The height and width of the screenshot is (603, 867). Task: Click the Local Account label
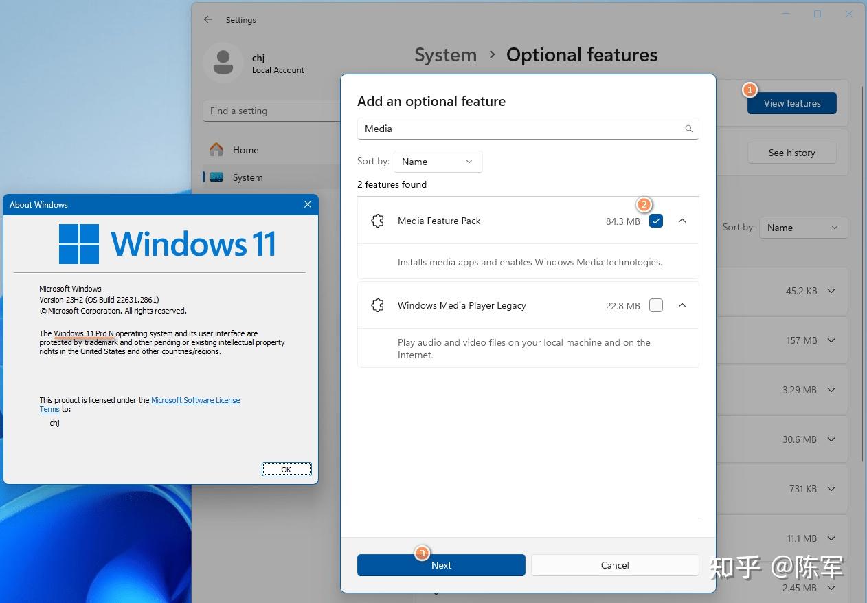278,70
